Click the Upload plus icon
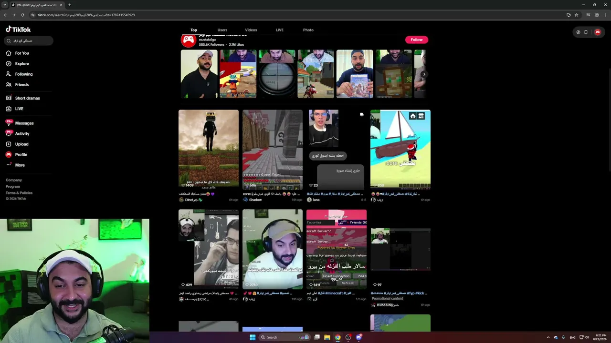Viewport: 611px width, 343px height. tap(9, 144)
